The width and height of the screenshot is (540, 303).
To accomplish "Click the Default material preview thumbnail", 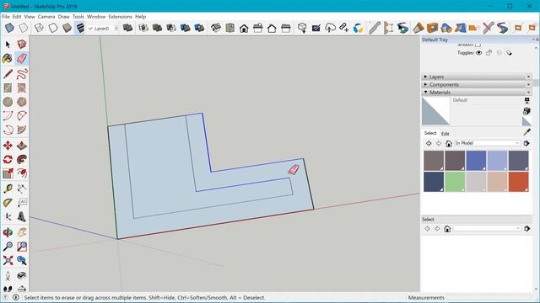I will pyautogui.click(x=435, y=111).
